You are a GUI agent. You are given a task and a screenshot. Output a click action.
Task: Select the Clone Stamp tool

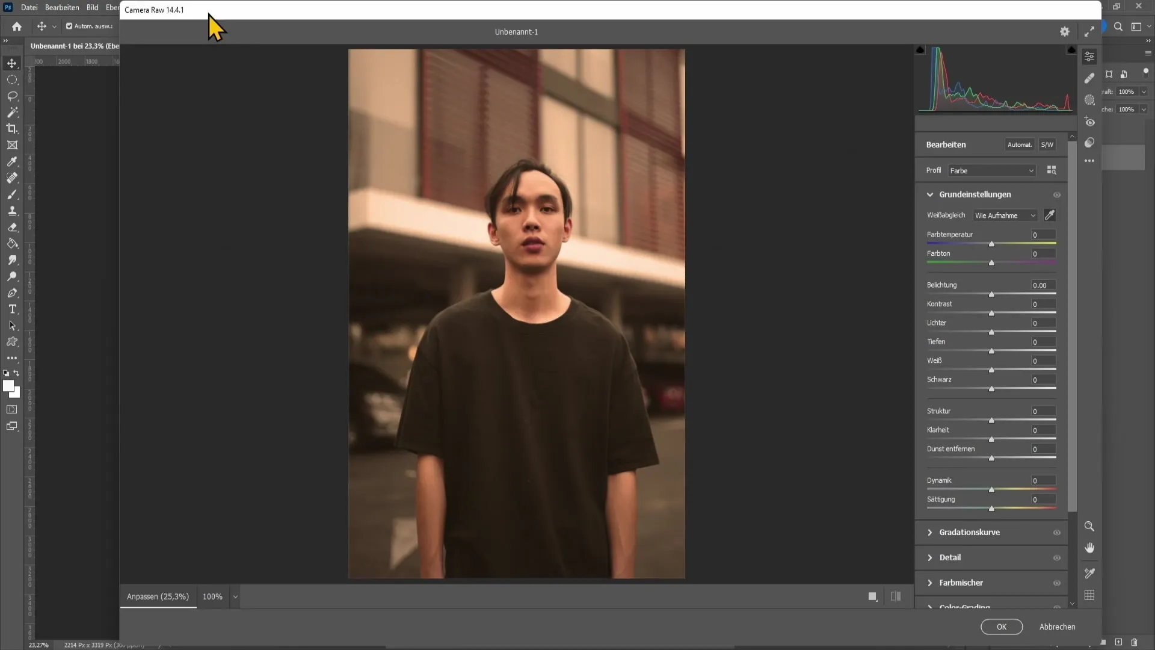[x=12, y=211]
